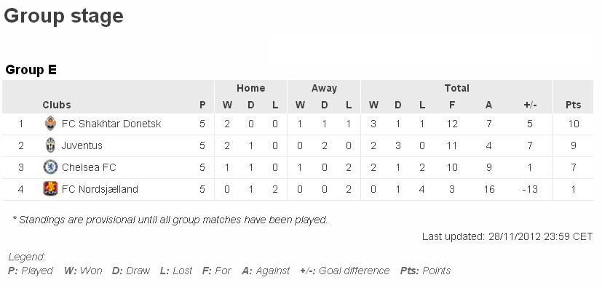Click the FC Shakhtar Donetsk club crest
The image size is (602, 288).
[50, 124]
